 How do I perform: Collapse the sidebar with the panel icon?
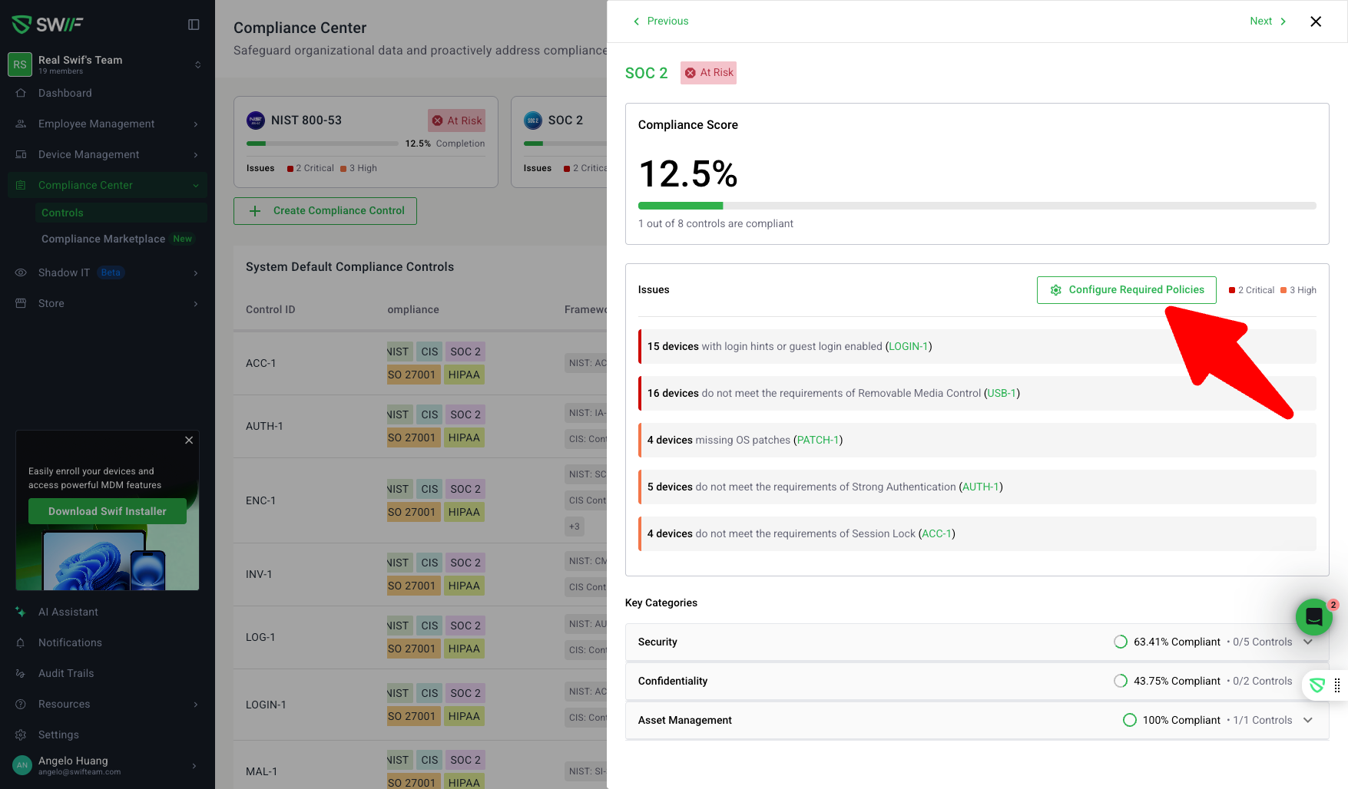pos(194,25)
